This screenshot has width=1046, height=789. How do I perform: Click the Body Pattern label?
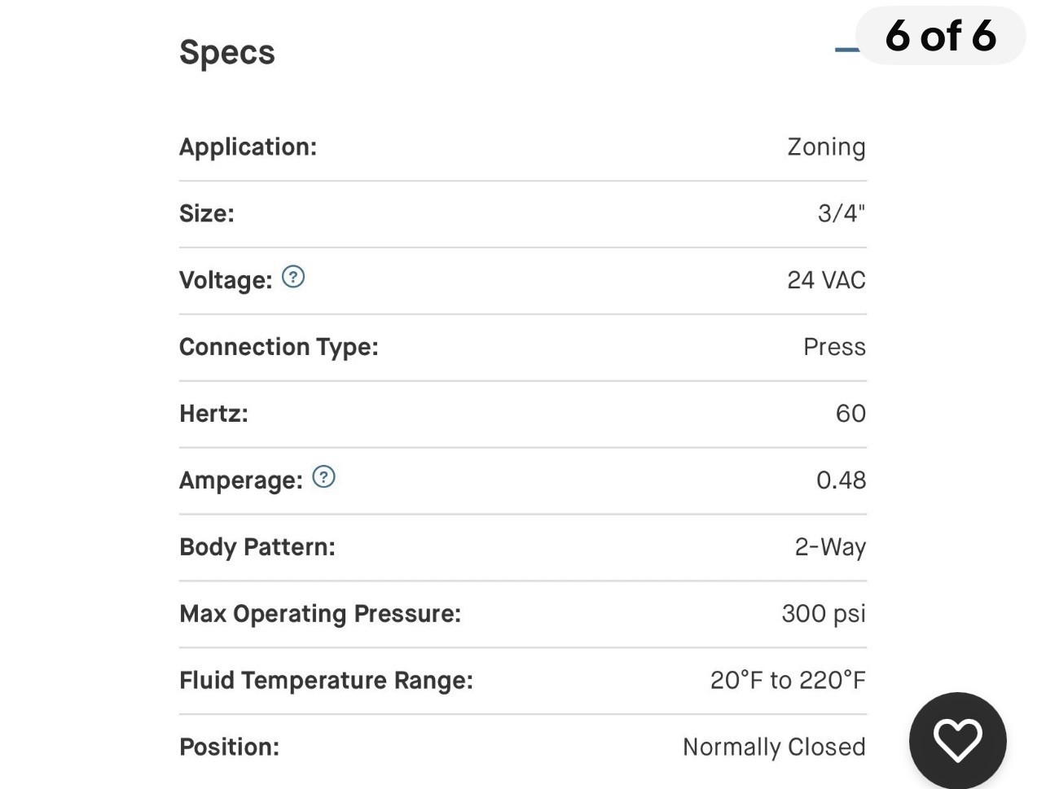point(257,547)
